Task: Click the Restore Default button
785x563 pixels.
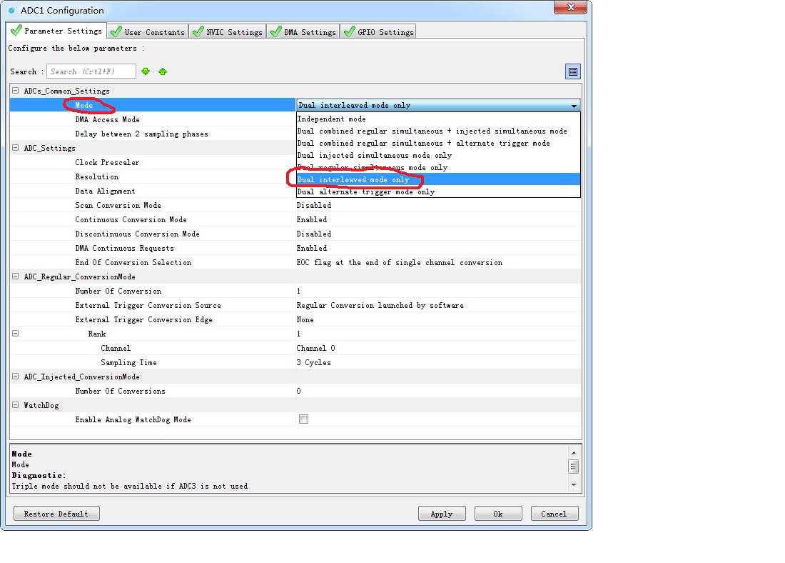Action: (x=56, y=514)
